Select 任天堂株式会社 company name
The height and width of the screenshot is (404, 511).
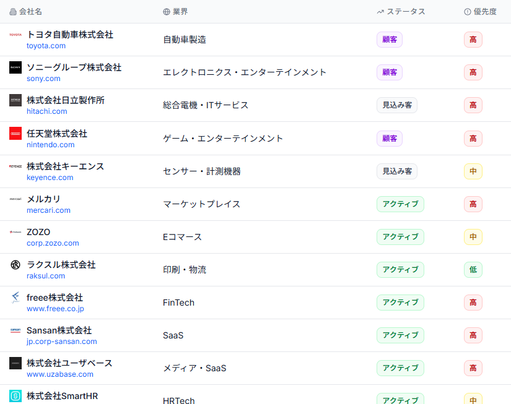57,134
